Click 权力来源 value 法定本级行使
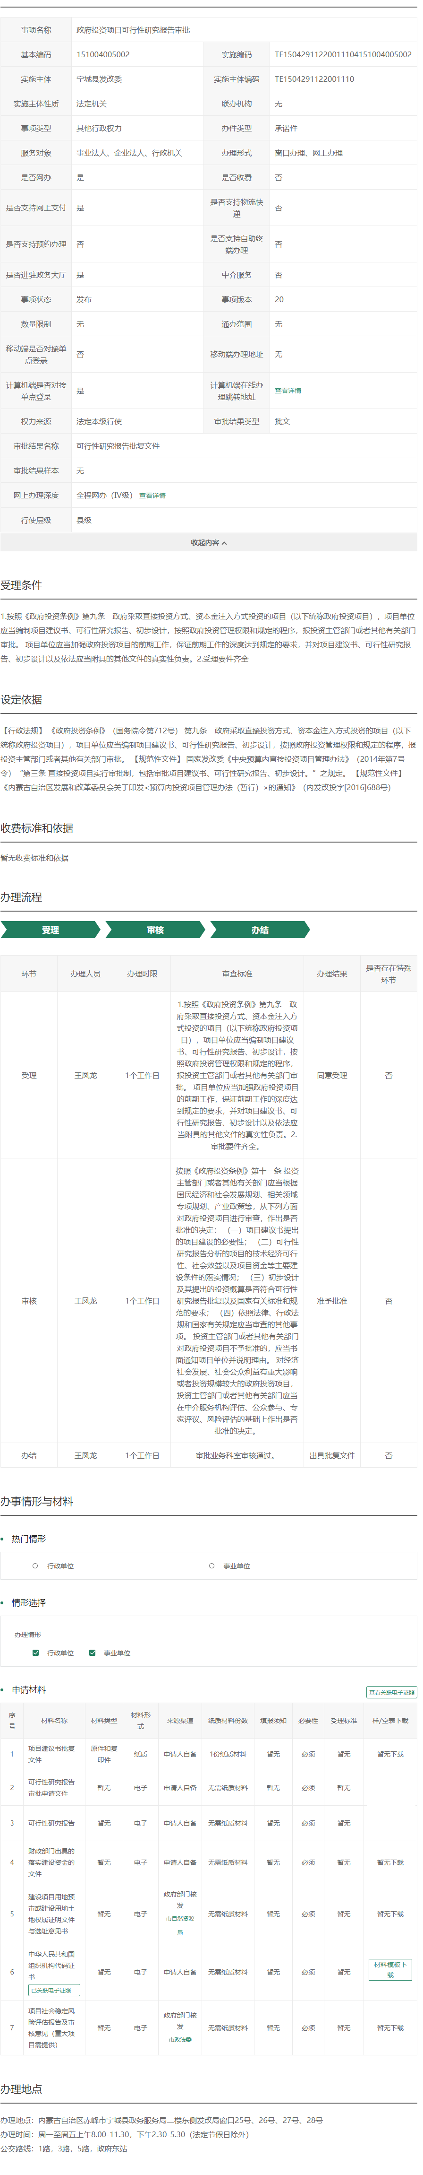423x2175 pixels. pos(99,421)
